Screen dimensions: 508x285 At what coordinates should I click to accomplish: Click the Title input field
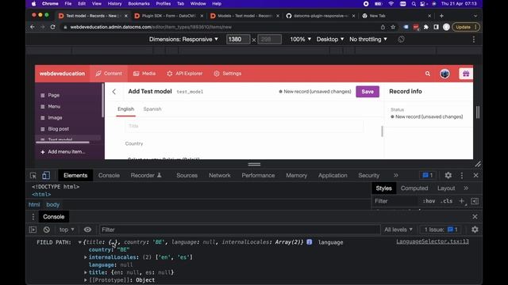point(244,127)
